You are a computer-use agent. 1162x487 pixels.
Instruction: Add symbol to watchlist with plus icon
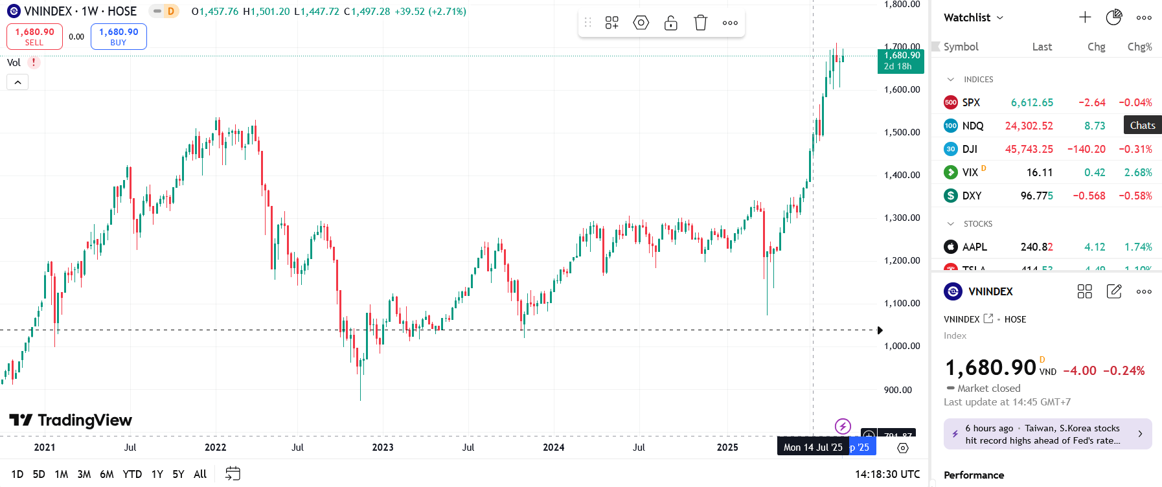click(x=1085, y=17)
